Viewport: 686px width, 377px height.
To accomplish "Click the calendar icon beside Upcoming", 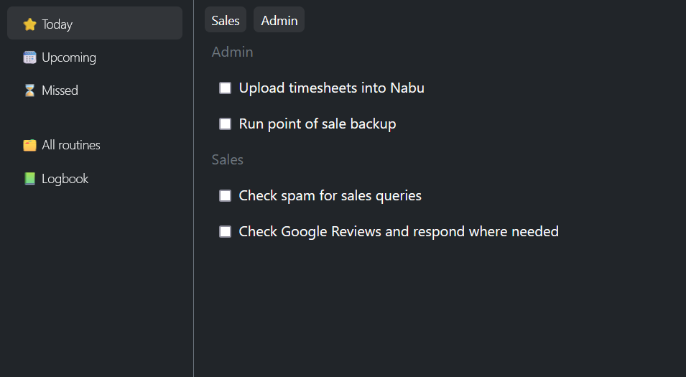I will 29,57.
